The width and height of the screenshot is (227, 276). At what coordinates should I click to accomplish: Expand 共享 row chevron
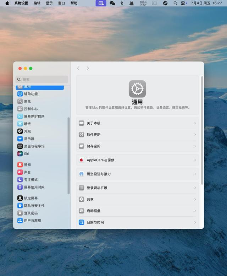(195, 199)
